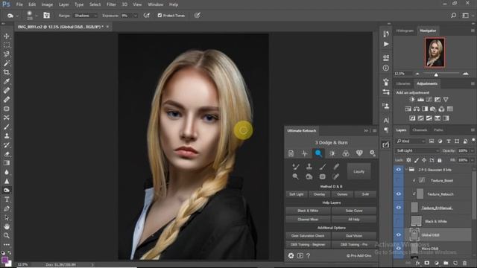Click the Photo Filter adjustment icon
The image size is (477, 268).
[x=433, y=109]
